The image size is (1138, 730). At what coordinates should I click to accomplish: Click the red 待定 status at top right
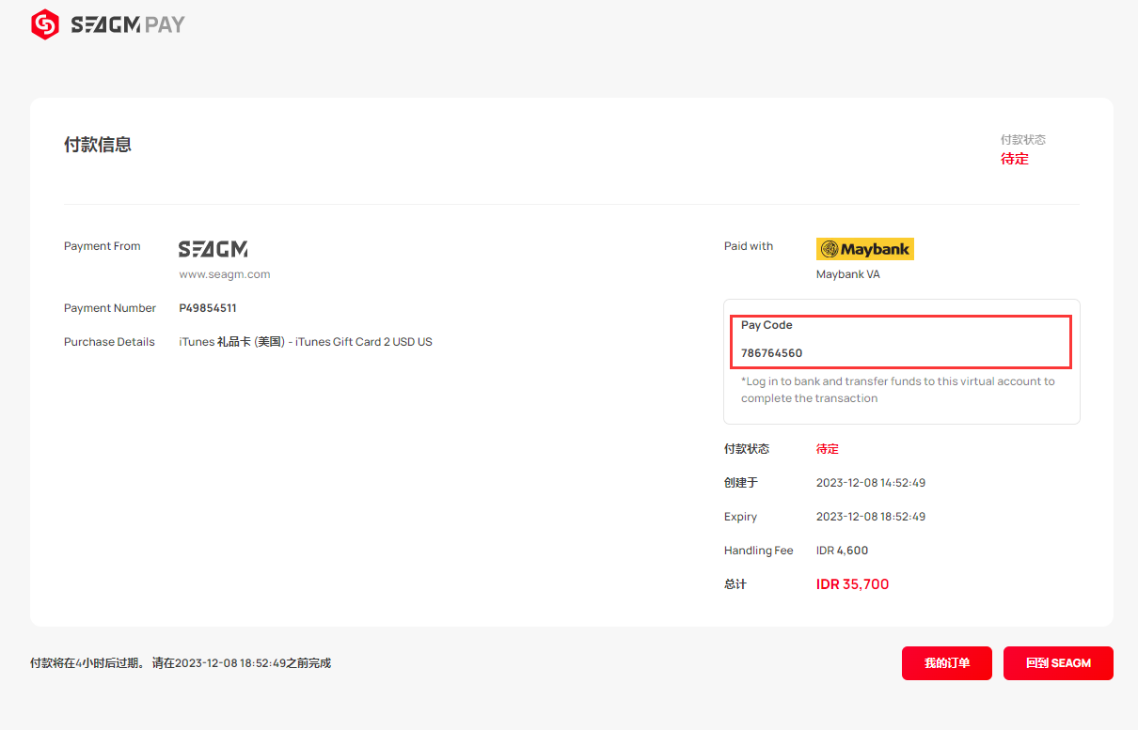coord(1015,159)
